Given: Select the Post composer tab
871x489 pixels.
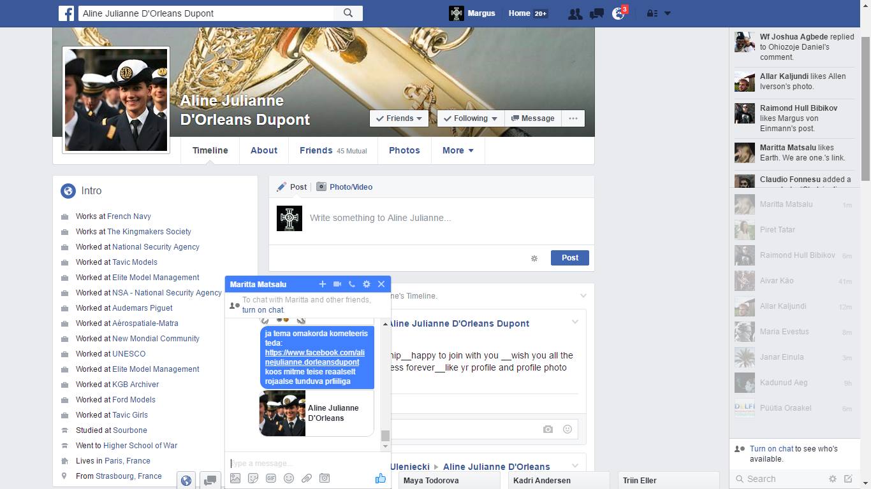Looking at the screenshot, I should coord(292,187).
